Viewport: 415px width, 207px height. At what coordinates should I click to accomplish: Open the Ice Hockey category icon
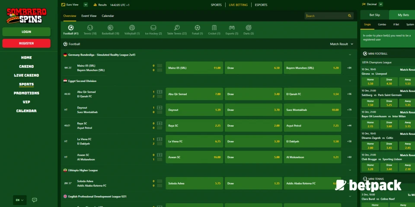click(153, 28)
